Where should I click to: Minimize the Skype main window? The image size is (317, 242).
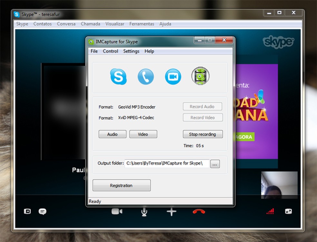point(269,13)
